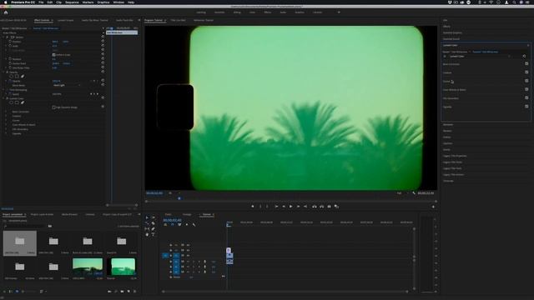This screenshot has height=300, width=534.
Task: Click the Export Frame camera icon
Action: (329, 207)
